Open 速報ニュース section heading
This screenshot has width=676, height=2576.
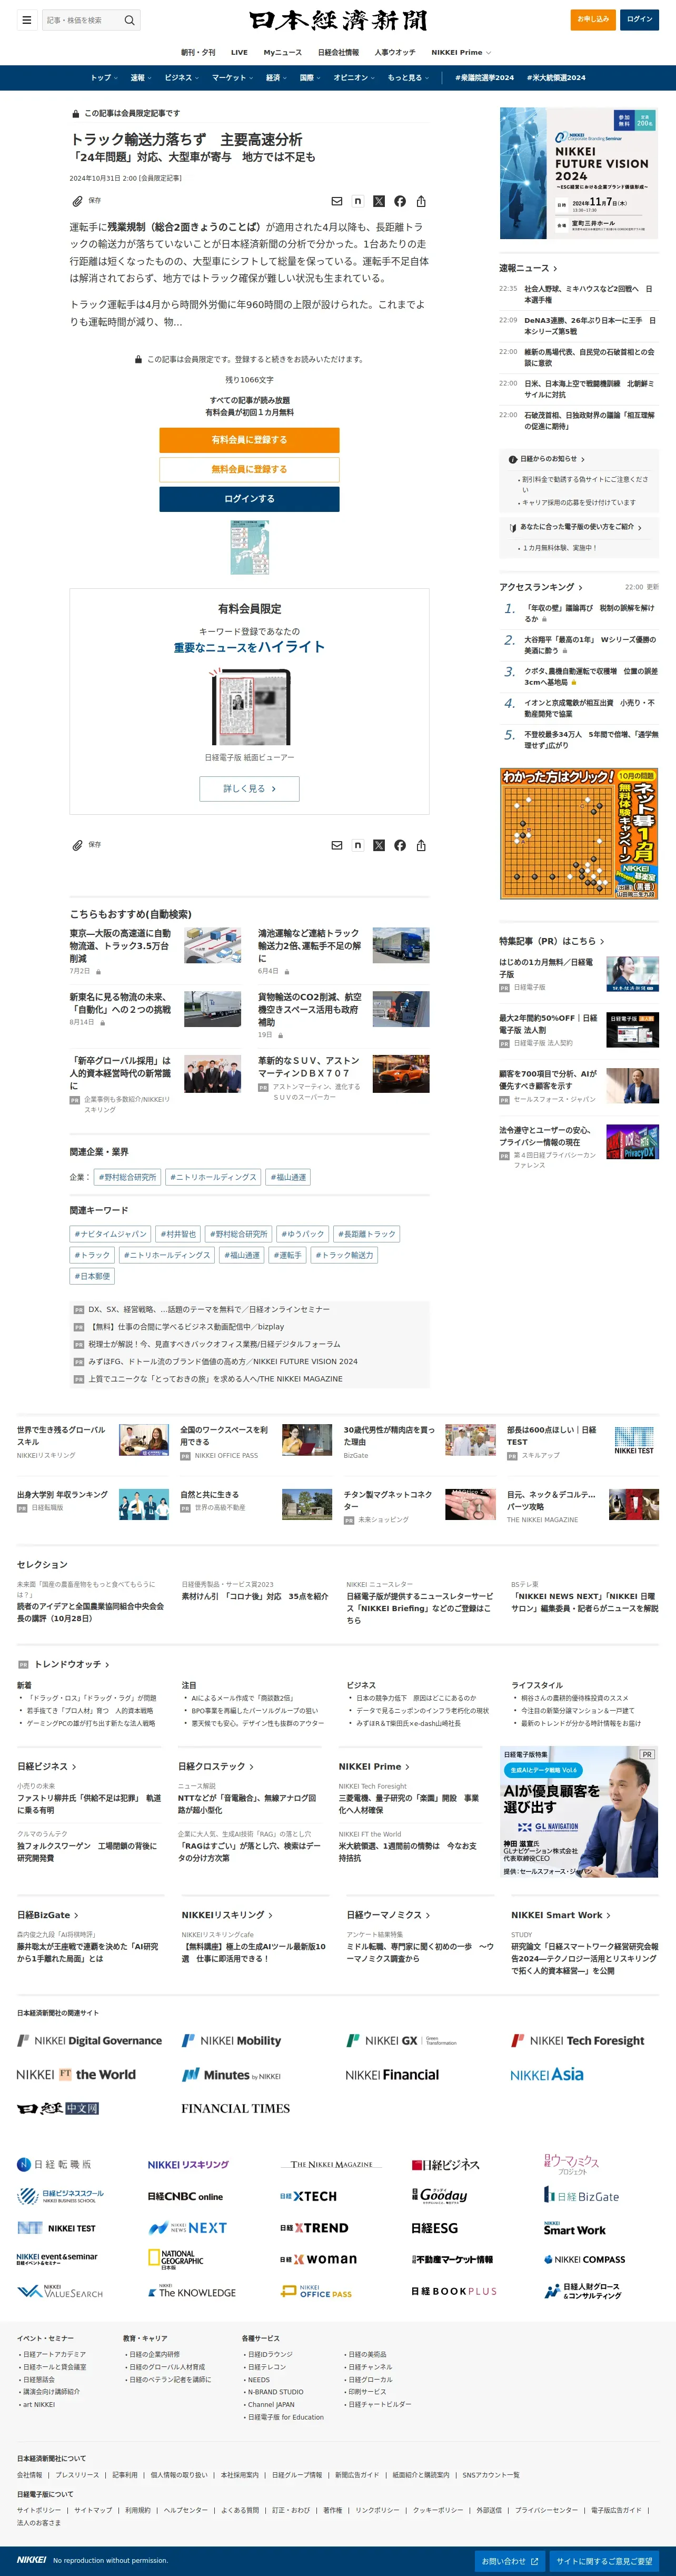pyautogui.click(x=528, y=268)
